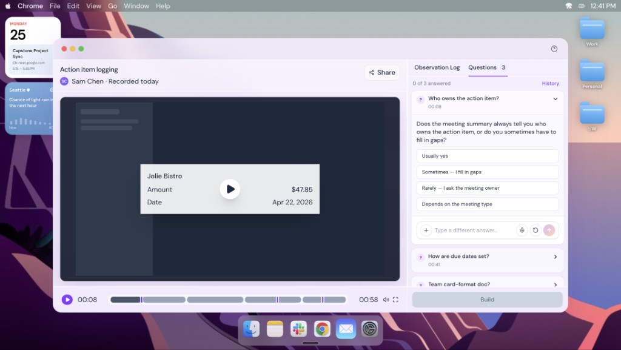
Task: Select the UW folder on the desktop
Action: [592, 116]
